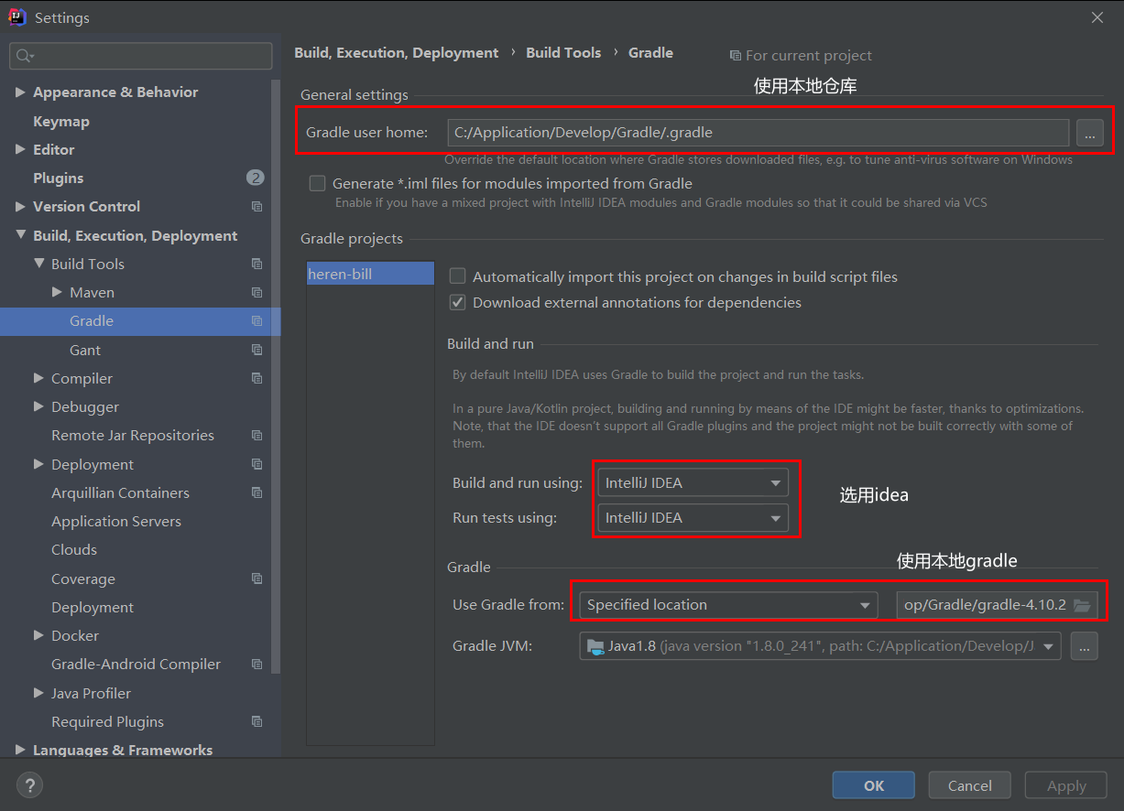Collapse the Build Tools node
Viewport: 1124px width, 811px height.
[38, 264]
